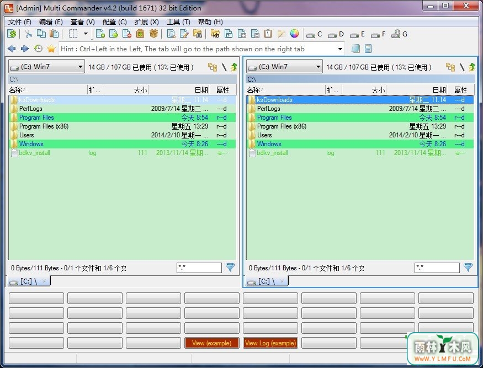483x368 pixels.
Task: Switch to drive F in toolbar
Action: (x=378, y=34)
